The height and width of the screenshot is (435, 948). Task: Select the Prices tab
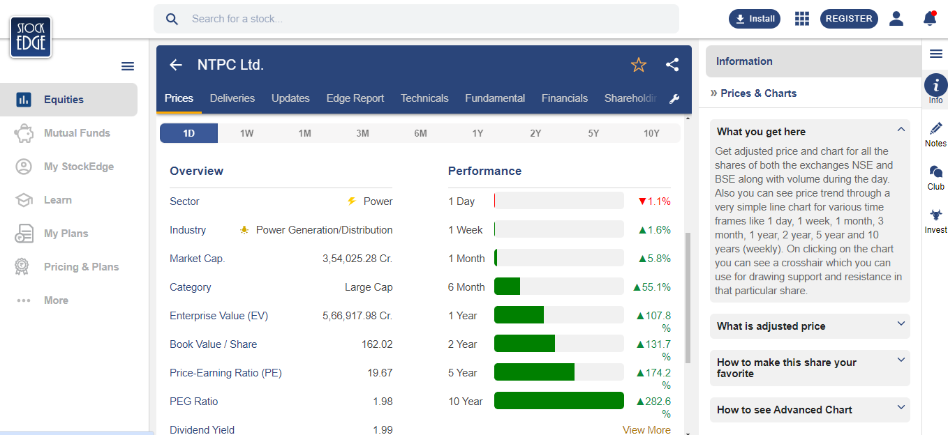[179, 98]
